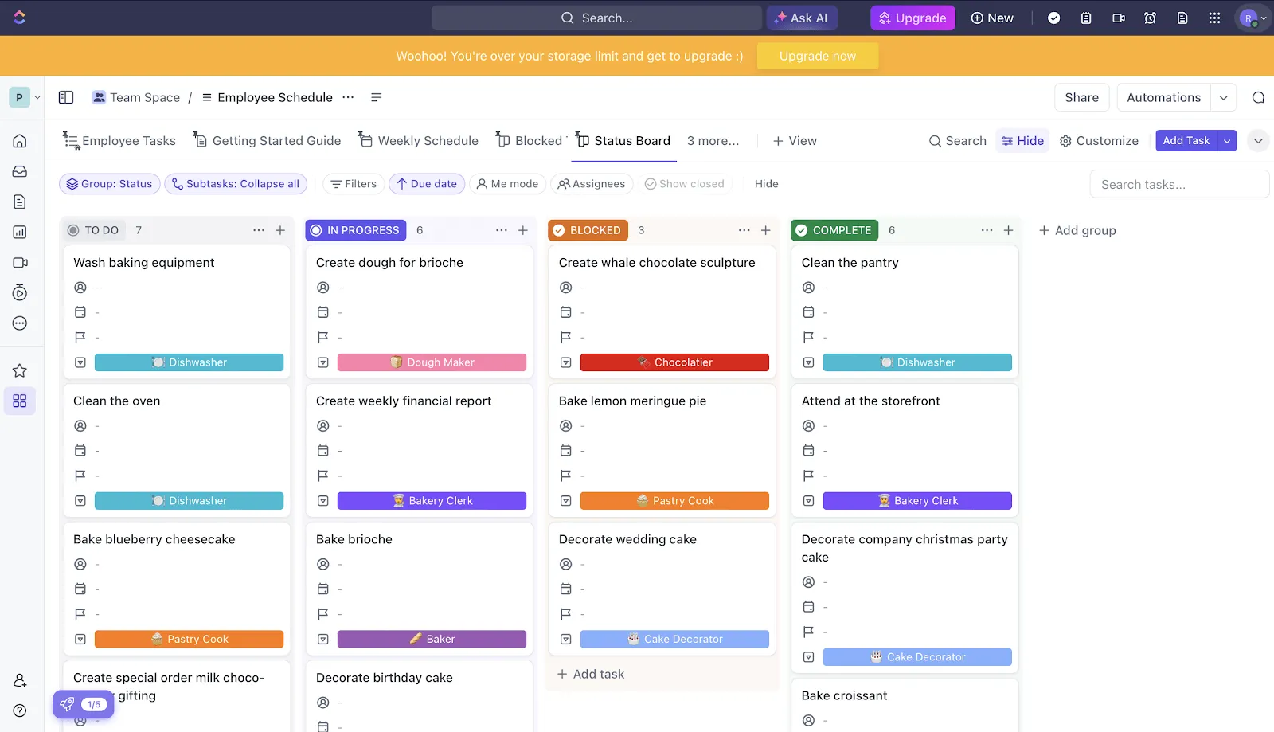Open the workspace P switcher dropdown
The image size is (1274, 732).
pyautogui.click(x=25, y=97)
